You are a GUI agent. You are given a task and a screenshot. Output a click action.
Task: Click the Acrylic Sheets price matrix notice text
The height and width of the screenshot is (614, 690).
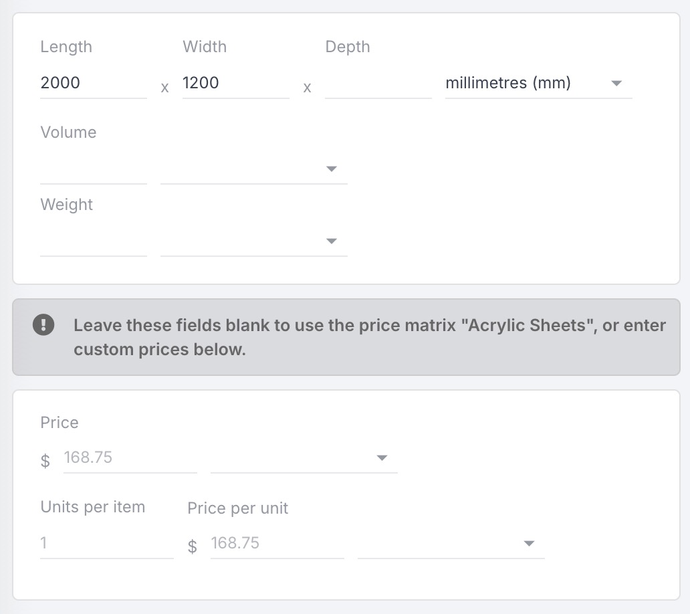point(369,337)
